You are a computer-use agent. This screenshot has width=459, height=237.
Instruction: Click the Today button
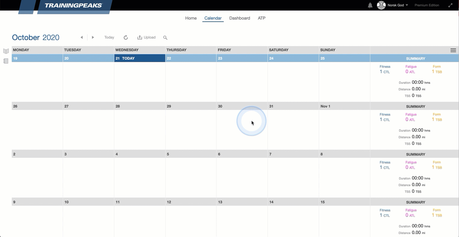(109, 37)
